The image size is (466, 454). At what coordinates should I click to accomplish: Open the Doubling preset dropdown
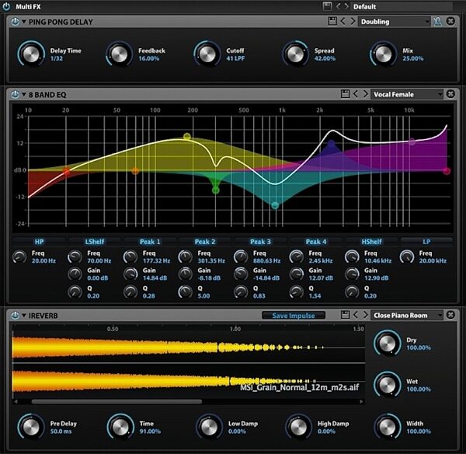tap(395, 22)
